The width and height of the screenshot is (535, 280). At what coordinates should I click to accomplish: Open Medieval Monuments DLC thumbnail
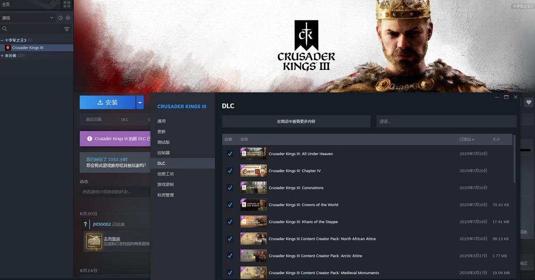coord(253,273)
